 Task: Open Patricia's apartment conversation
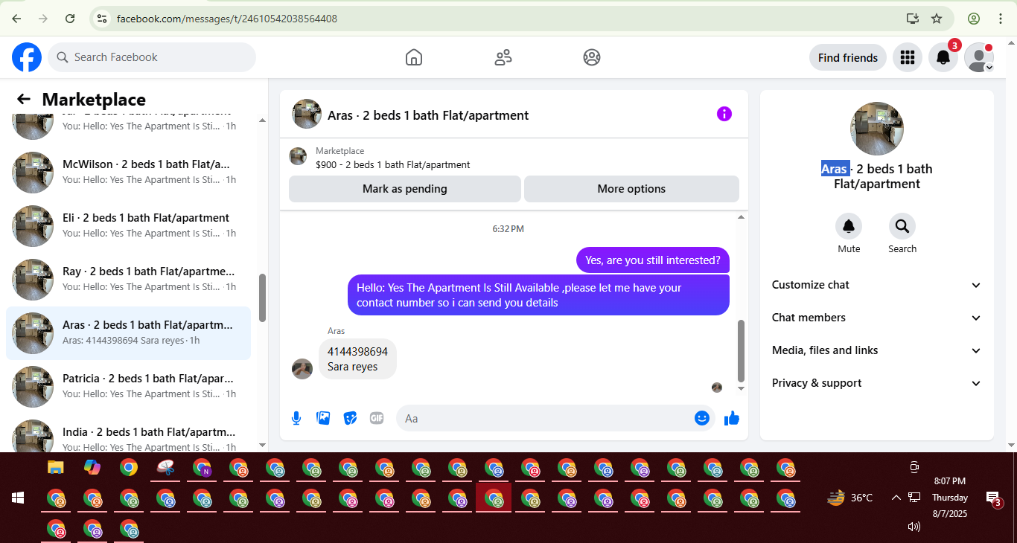click(x=128, y=387)
